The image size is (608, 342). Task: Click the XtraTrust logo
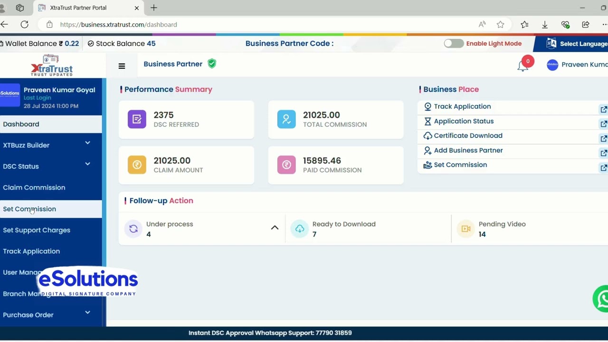(51, 65)
